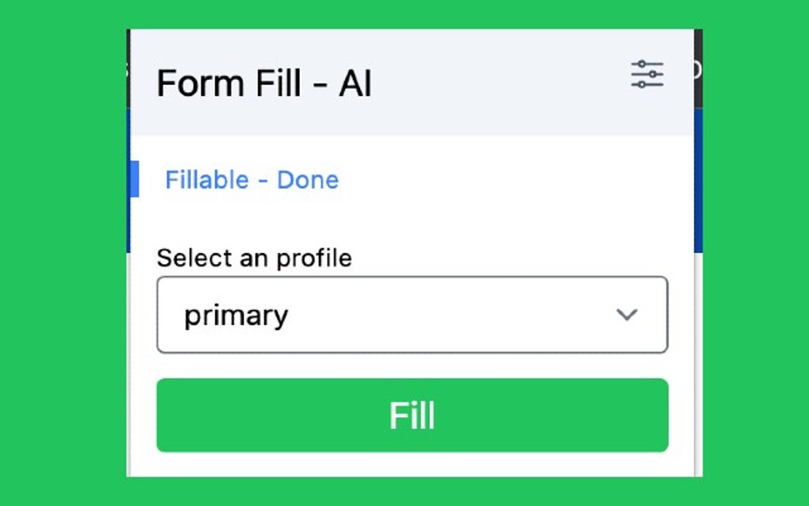Image resolution: width=809 pixels, height=506 pixels.
Task: Open the profile selection dropdown
Action: (412, 315)
